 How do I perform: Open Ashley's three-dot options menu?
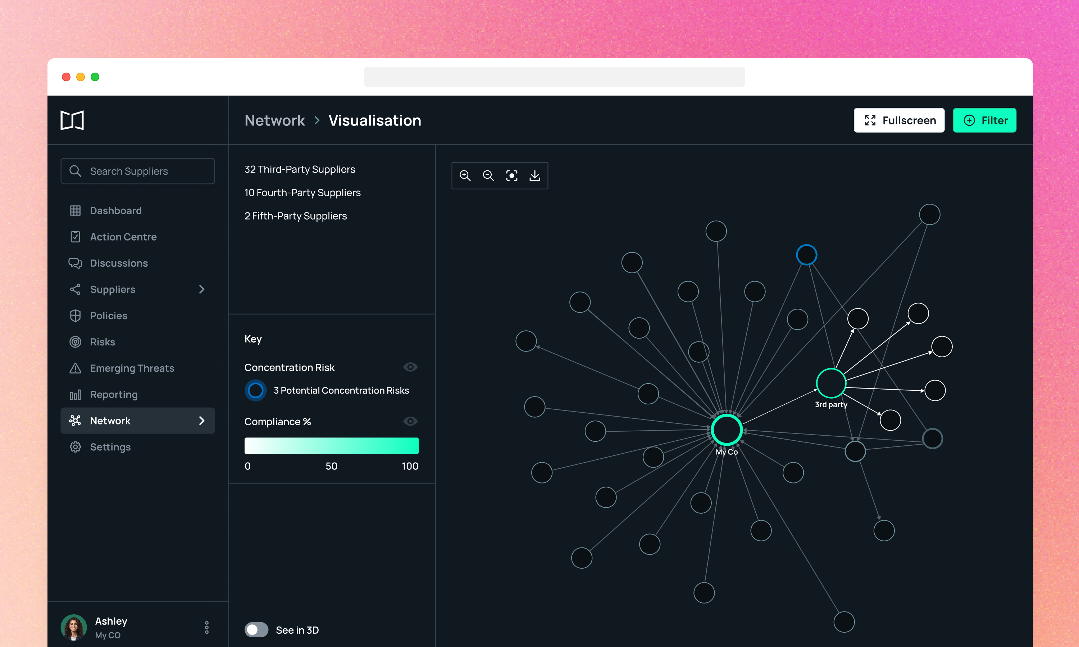pyautogui.click(x=207, y=627)
